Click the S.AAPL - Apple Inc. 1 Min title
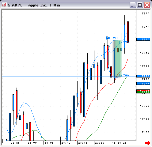 point(34,5)
